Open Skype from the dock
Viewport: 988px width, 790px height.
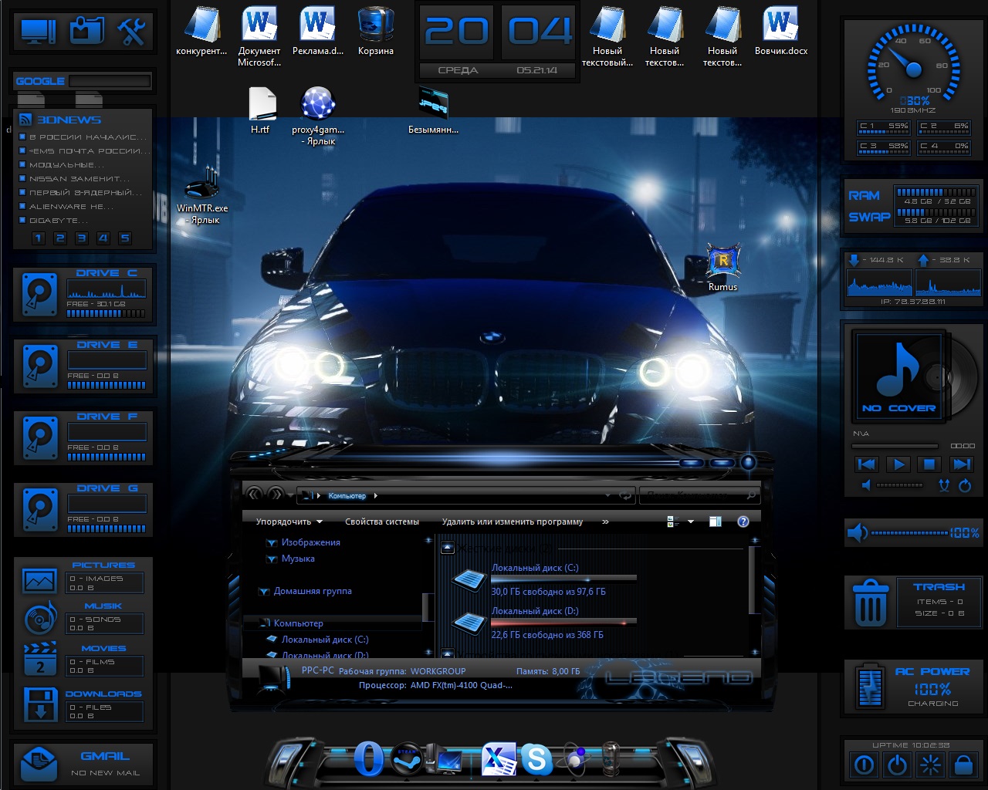click(536, 760)
